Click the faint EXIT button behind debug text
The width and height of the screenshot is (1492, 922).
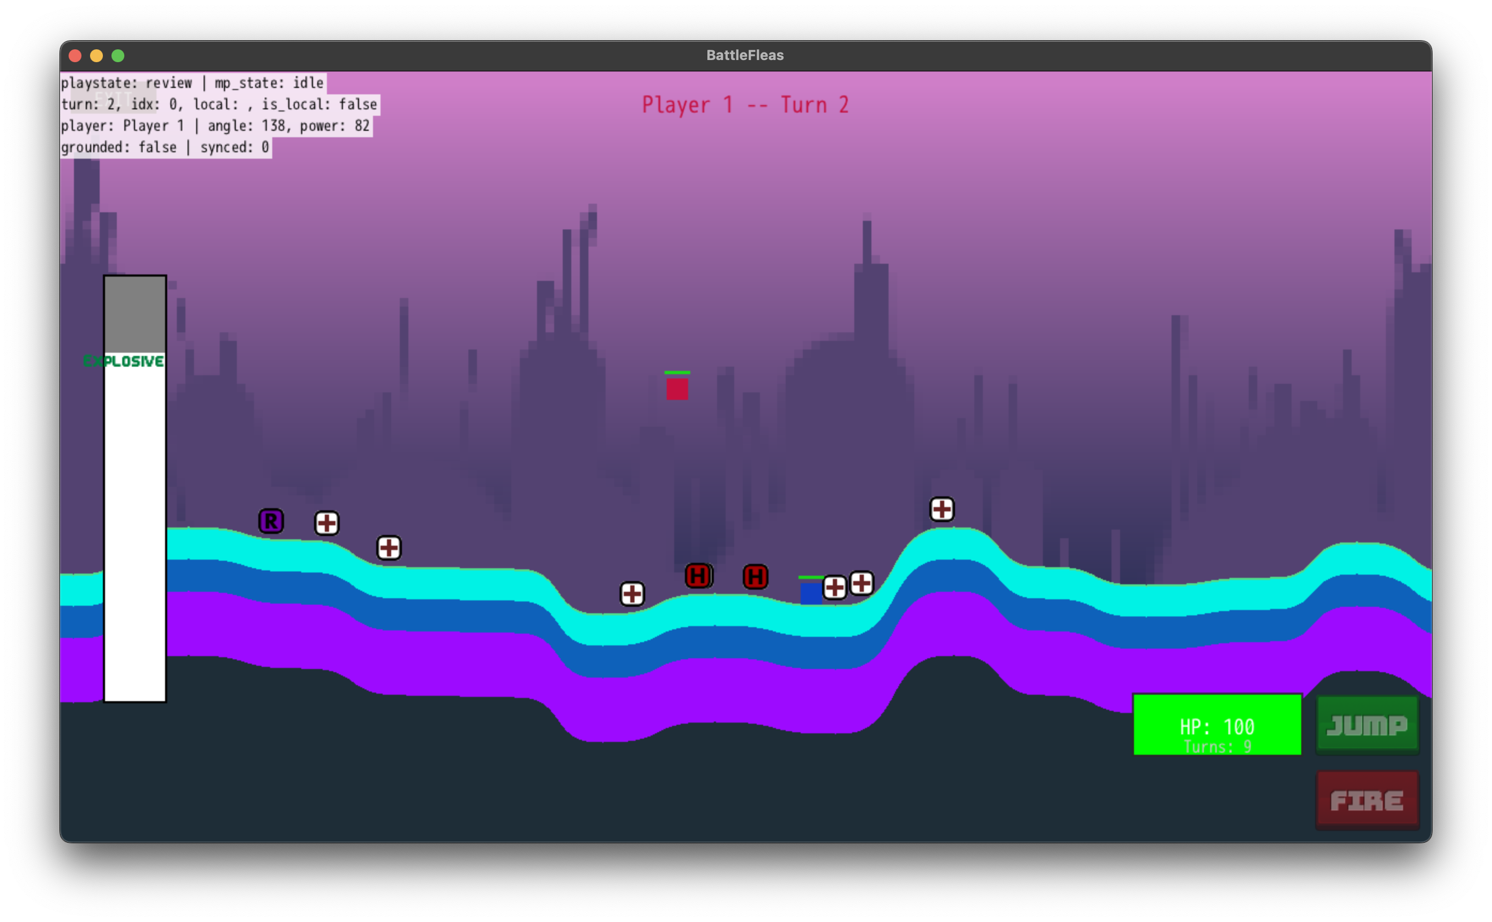(114, 96)
